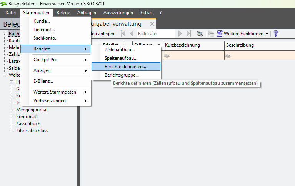Click previous record arrow icon

(132, 34)
